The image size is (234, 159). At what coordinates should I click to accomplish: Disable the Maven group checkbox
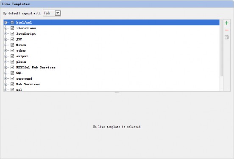coord(12,45)
